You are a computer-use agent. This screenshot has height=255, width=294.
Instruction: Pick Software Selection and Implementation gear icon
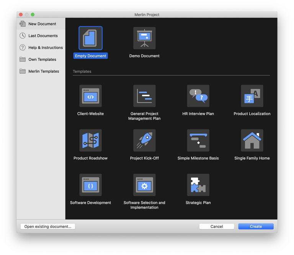[144, 185]
